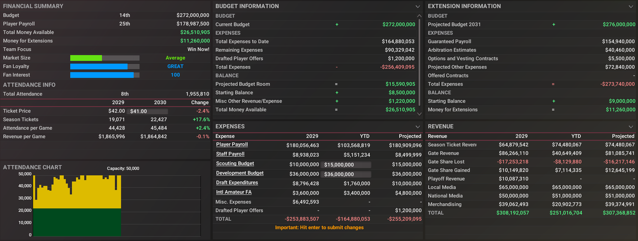Viewport: 638px width, 241px height.
Task: Click Merchandising projected value $39,374,991
Action: (619, 204)
